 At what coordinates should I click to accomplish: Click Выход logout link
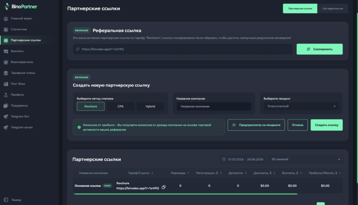(16, 200)
